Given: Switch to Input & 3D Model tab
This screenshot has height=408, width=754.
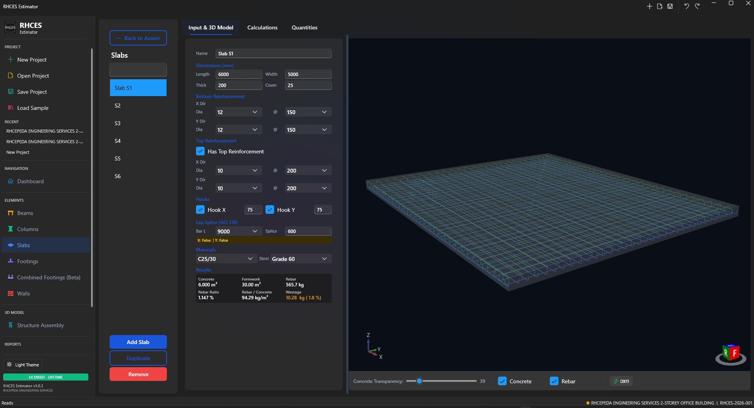Looking at the screenshot, I should point(211,27).
